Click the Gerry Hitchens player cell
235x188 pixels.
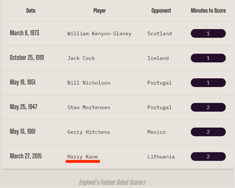point(88,132)
